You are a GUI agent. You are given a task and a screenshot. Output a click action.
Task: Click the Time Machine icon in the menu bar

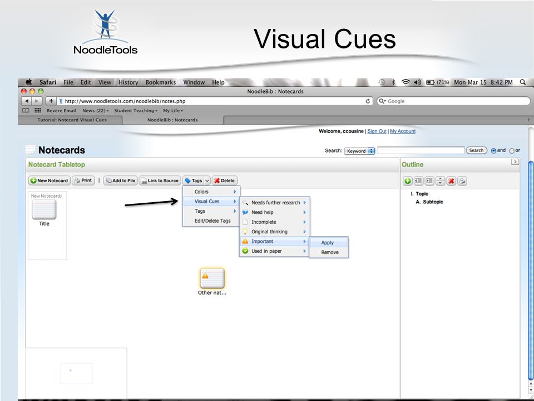pyautogui.click(x=382, y=82)
